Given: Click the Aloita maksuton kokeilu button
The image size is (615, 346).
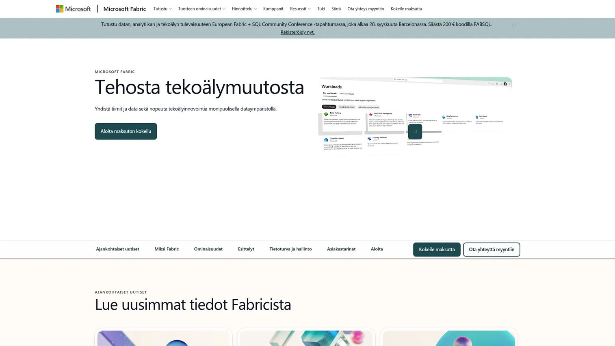Looking at the screenshot, I should point(126,131).
